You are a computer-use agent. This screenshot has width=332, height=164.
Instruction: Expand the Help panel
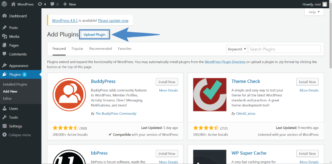(314, 12)
